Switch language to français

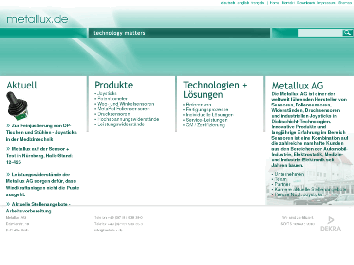click(258, 3)
